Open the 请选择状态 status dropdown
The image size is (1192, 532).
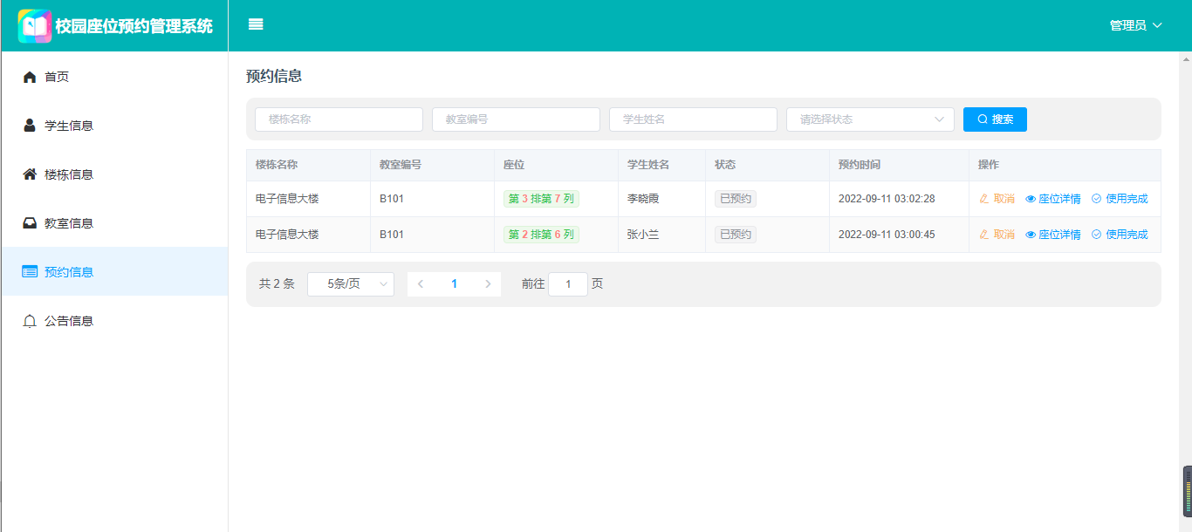point(870,119)
